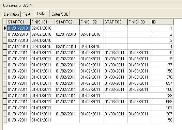
Task: Select START02 cell 03/01/2010 in row ID 4
Action: click(x=67, y=47)
